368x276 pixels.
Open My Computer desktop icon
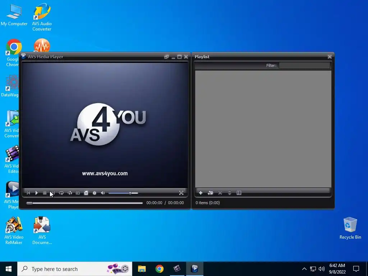[x=14, y=14]
